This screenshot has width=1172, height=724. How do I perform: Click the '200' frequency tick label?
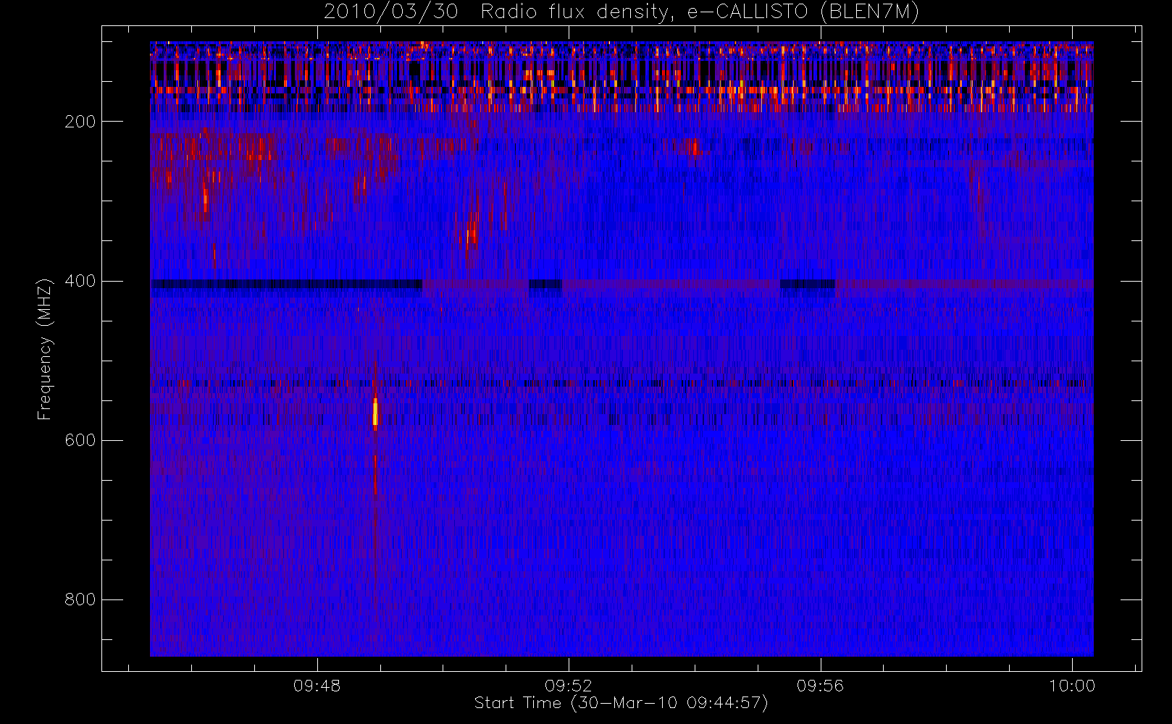(x=80, y=122)
